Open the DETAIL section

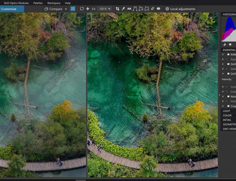(x=229, y=120)
